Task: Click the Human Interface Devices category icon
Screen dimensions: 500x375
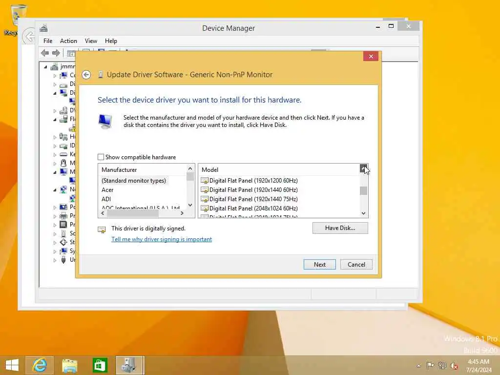Action: tap(63, 137)
